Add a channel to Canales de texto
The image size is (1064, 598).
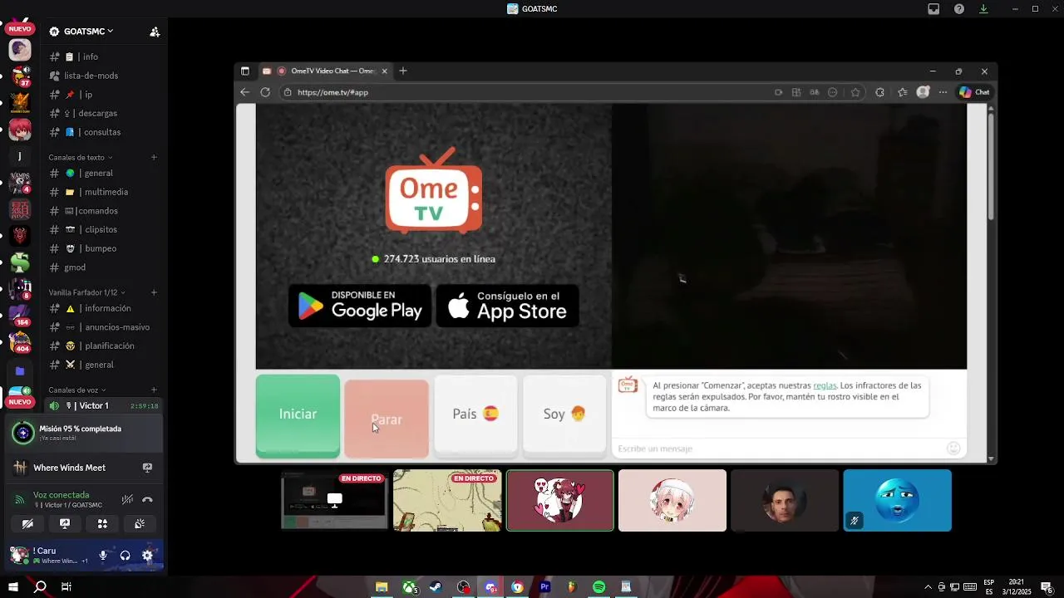tap(154, 157)
